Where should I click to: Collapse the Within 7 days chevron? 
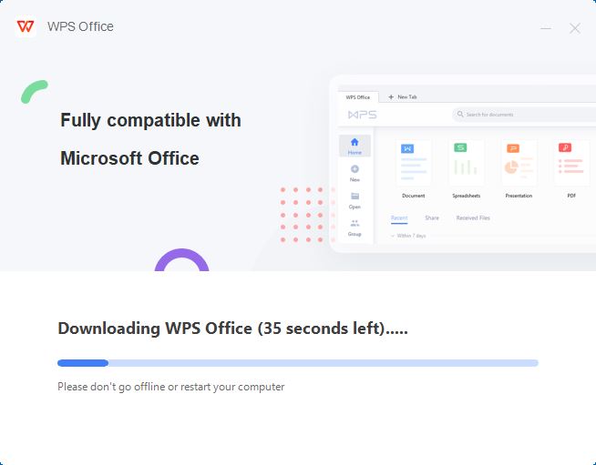(x=393, y=236)
